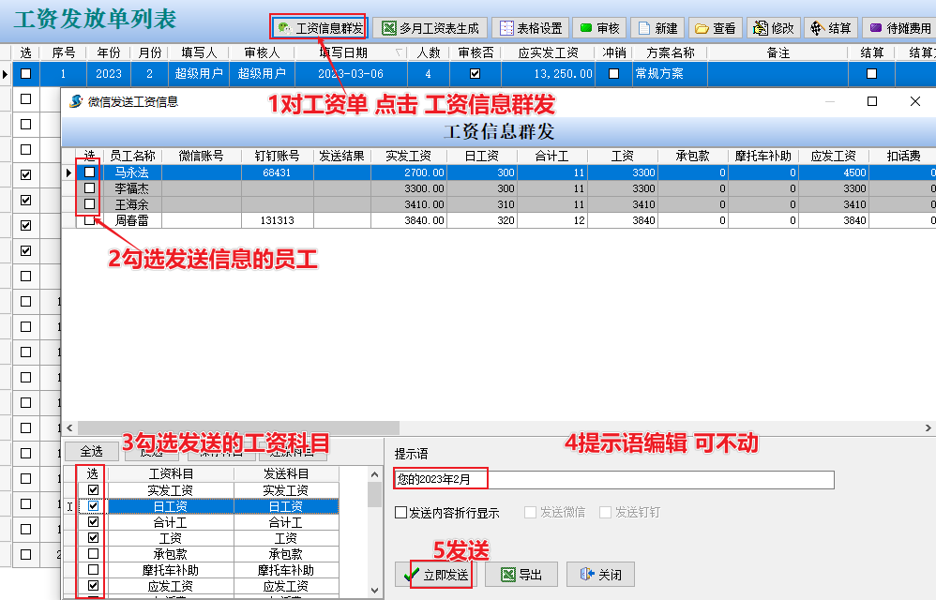Open the 查看 view button
Image resolution: width=936 pixels, height=600 pixels.
point(714,28)
